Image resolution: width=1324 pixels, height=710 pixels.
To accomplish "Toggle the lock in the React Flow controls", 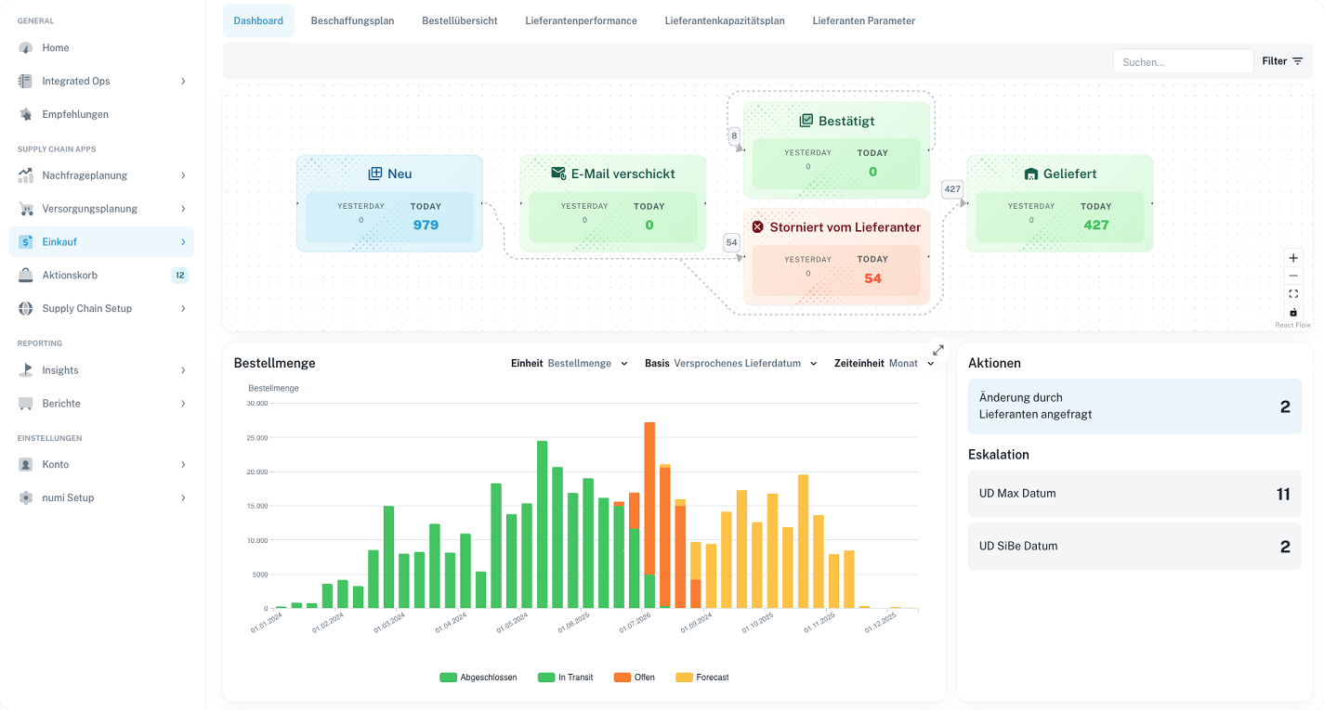I will coord(1292,312).
